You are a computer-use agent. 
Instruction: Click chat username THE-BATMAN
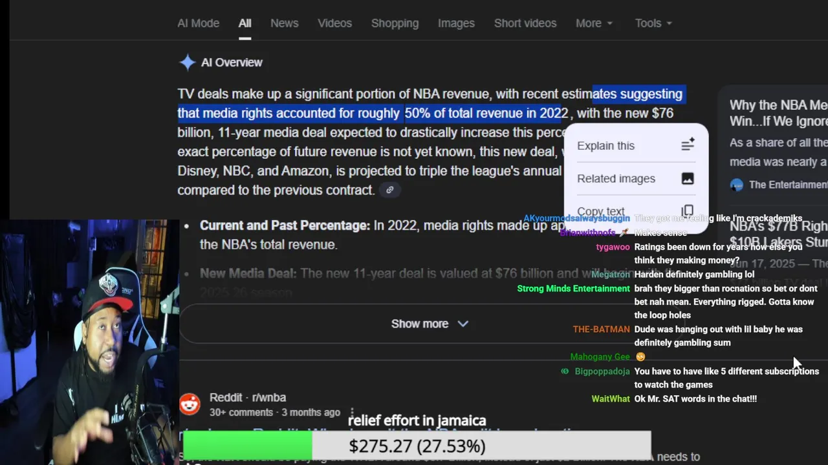(601, 329)
